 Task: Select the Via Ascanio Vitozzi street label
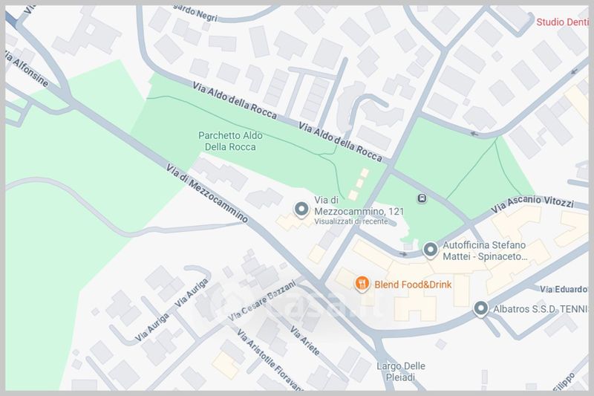pos(532,204)
